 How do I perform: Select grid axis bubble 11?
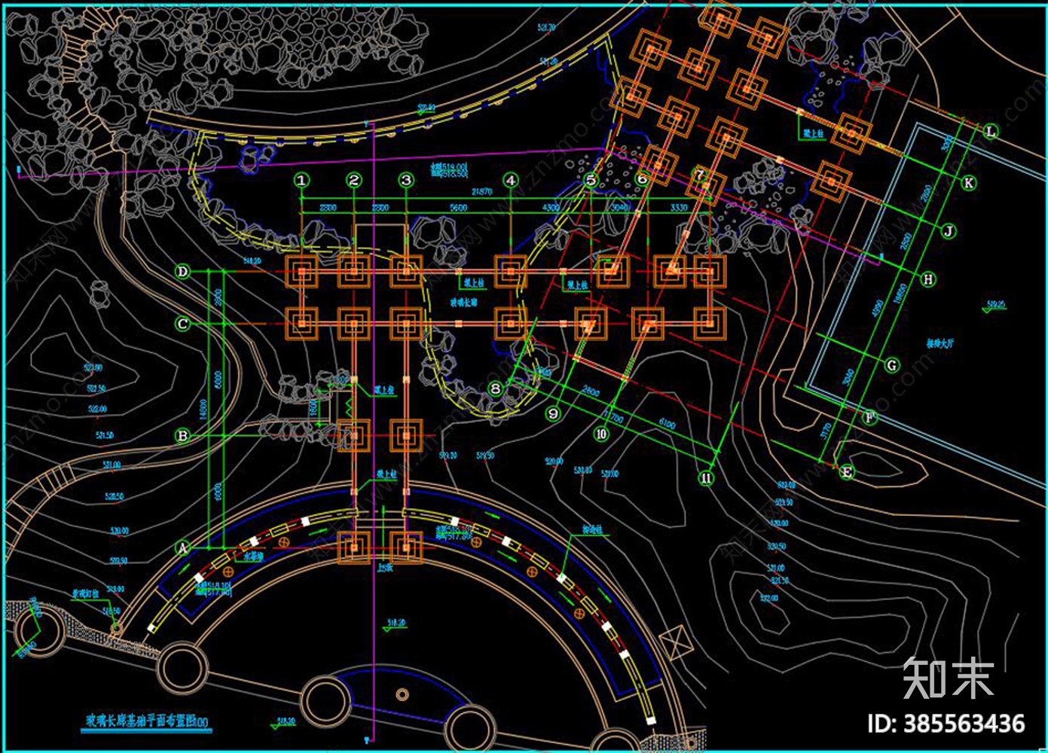706,477
